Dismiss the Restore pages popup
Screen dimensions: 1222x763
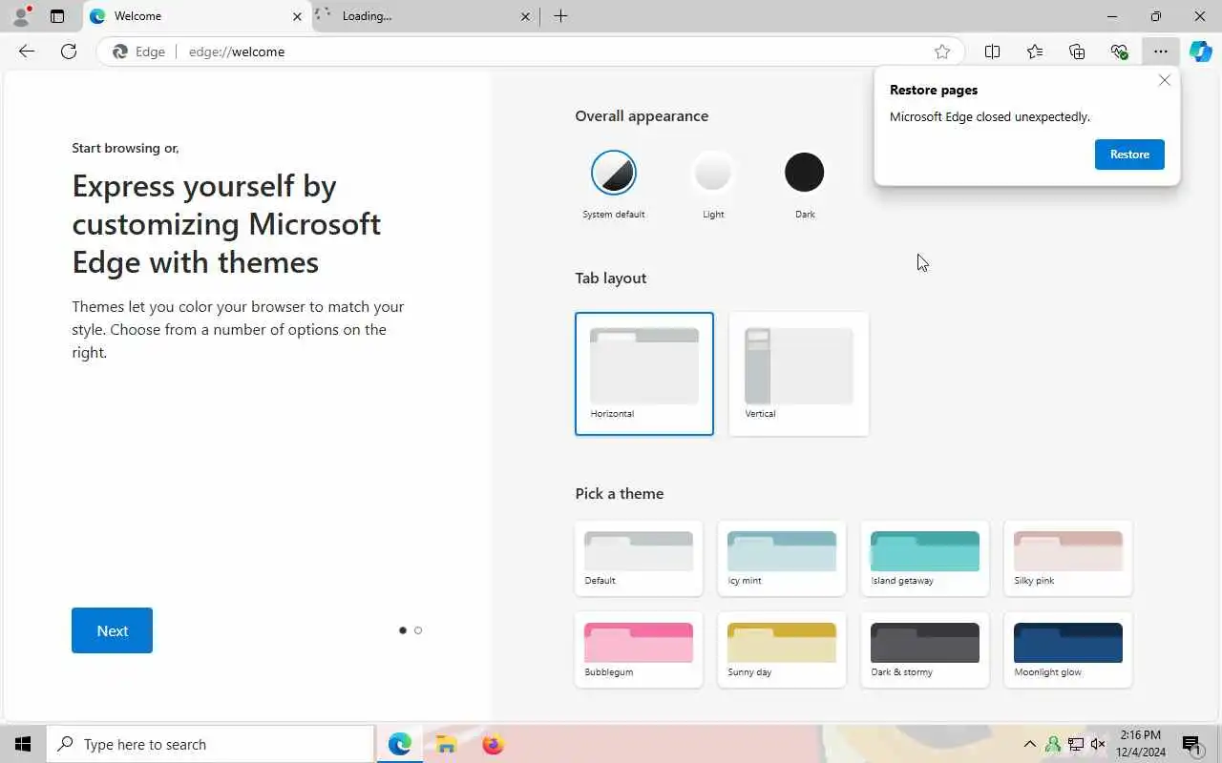[1165, 80]
